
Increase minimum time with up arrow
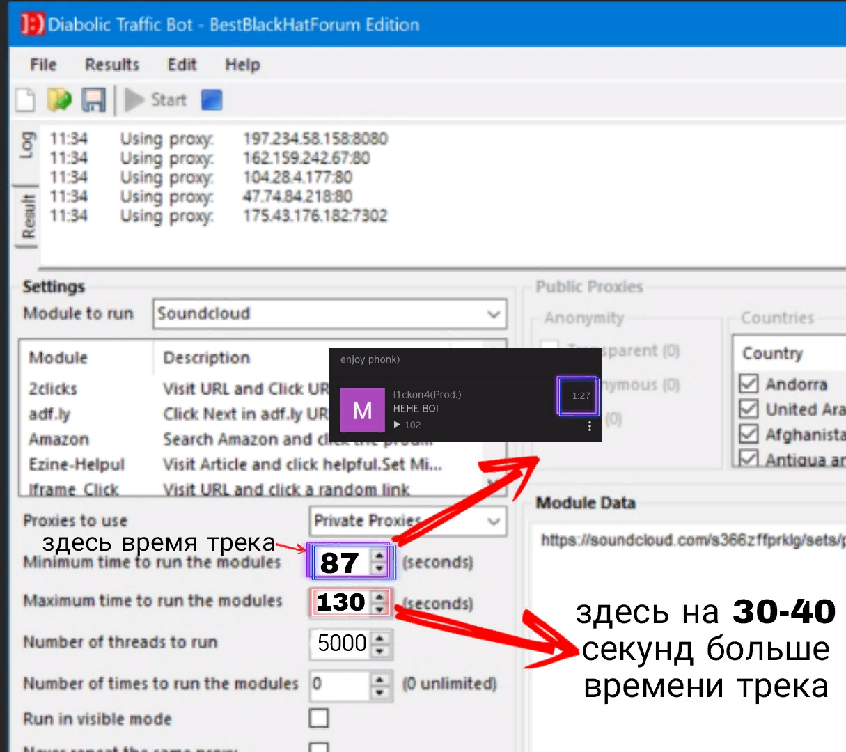379,555
